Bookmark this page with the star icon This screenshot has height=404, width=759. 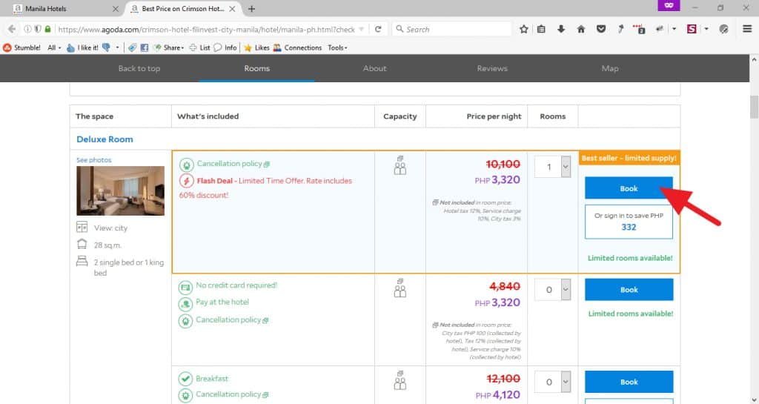(524, 29)
